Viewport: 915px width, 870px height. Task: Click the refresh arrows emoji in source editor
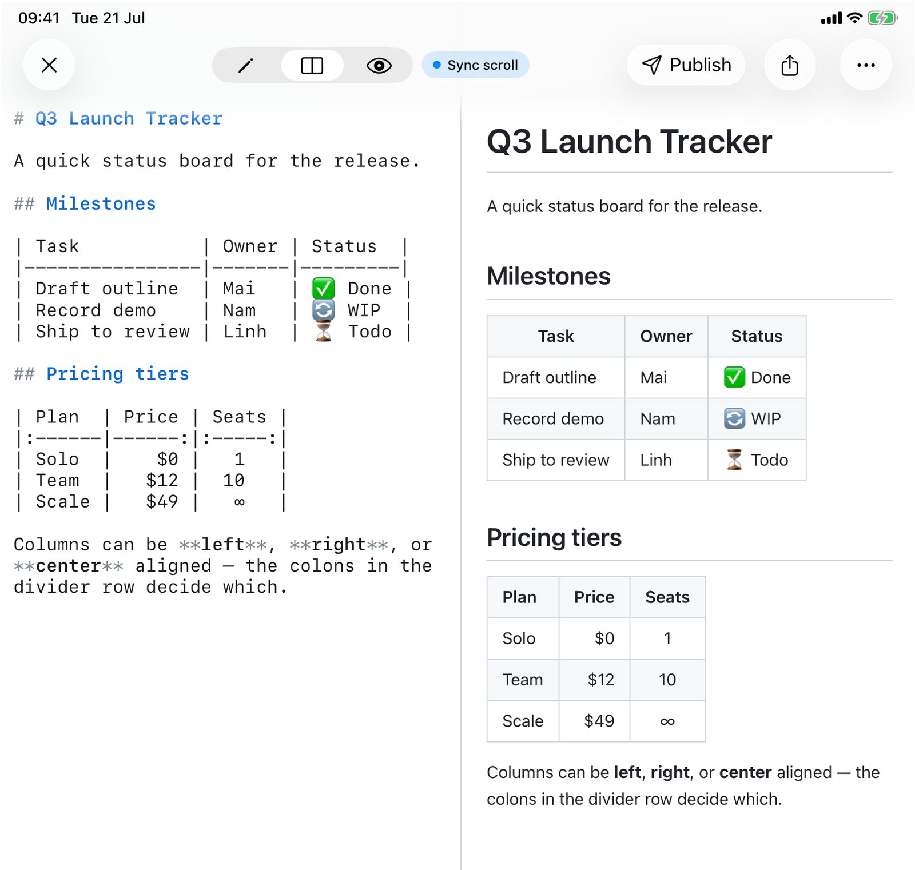coord(324,310)
